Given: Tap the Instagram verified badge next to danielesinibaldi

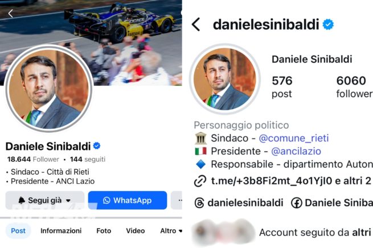Looking at the screenshot, I should 328,24.
